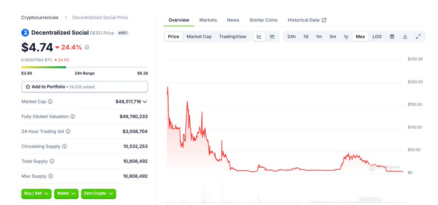This screenshot has height=205, width=438.
Task: Click the 0.00007064 BTC price text
Action: pyautogui.click(x=36, y=60)
